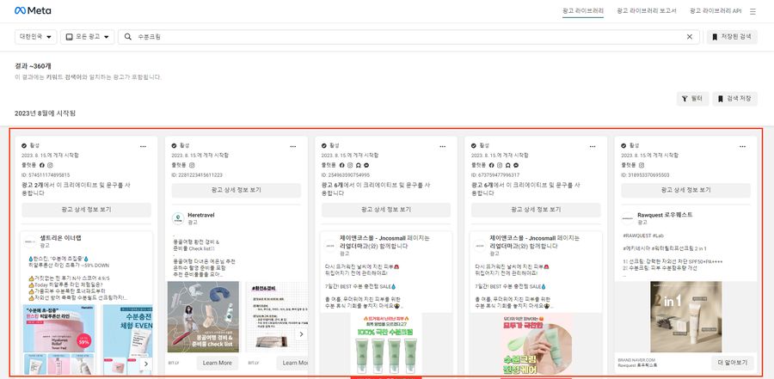This screenshot has height=379, width=774.
Task: Click Facebook icon on ad ID 254963590754995
Action: click(x=342, y=165)
